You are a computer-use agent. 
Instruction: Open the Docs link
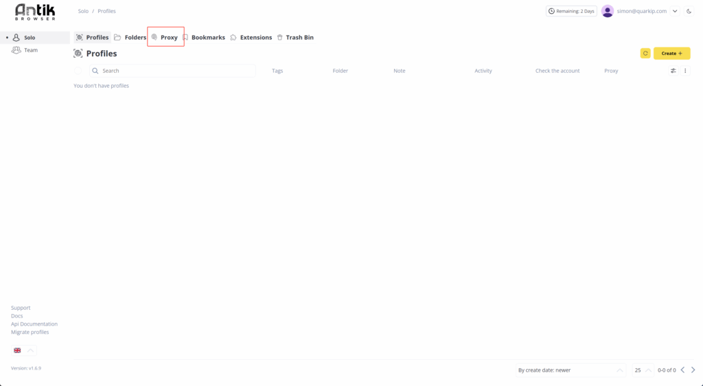click(x=17, y=315)
